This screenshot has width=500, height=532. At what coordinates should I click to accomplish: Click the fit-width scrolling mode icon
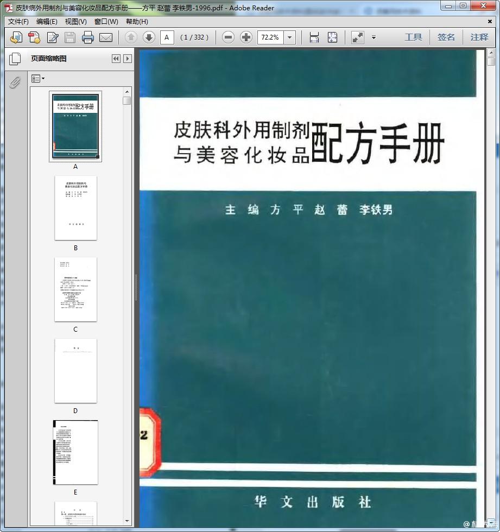(314, 37)
